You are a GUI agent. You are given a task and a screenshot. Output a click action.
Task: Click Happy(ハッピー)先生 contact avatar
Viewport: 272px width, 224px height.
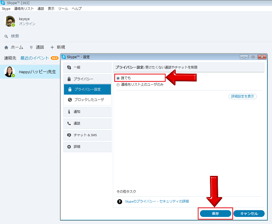(x=10, y=71)
